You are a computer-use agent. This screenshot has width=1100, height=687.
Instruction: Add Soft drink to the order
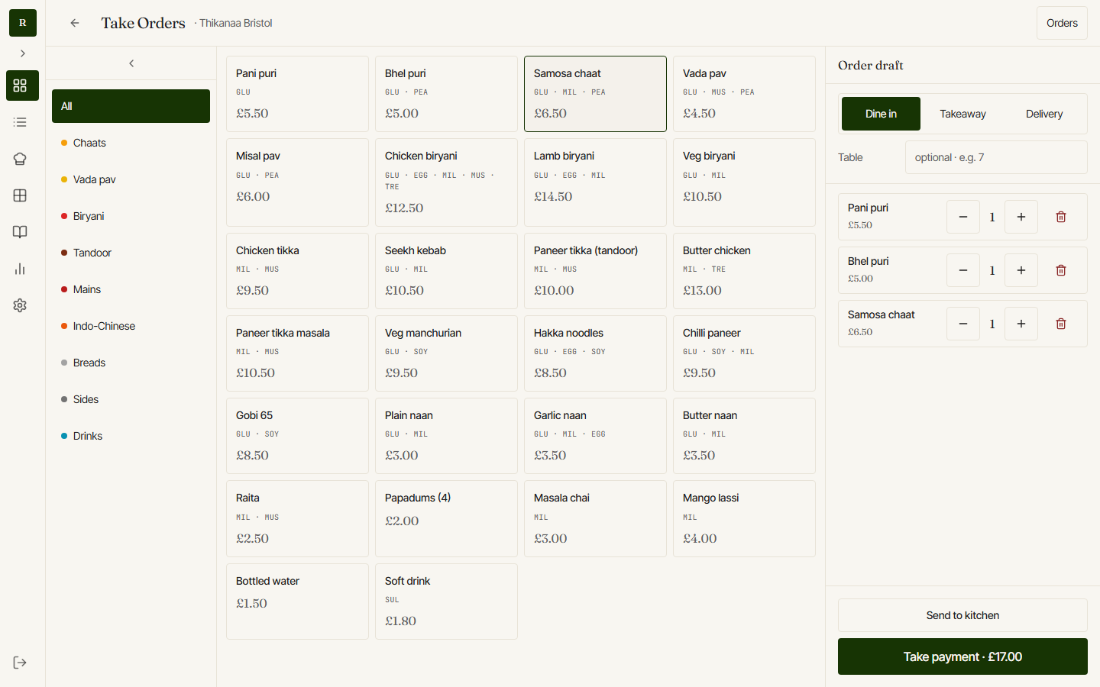coord(446,602)
